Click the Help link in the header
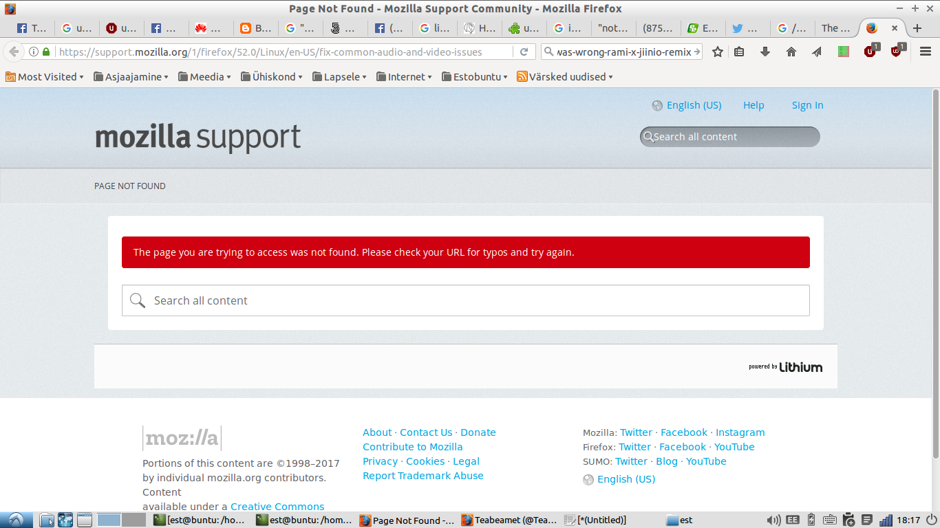 [x=754, y=105]
